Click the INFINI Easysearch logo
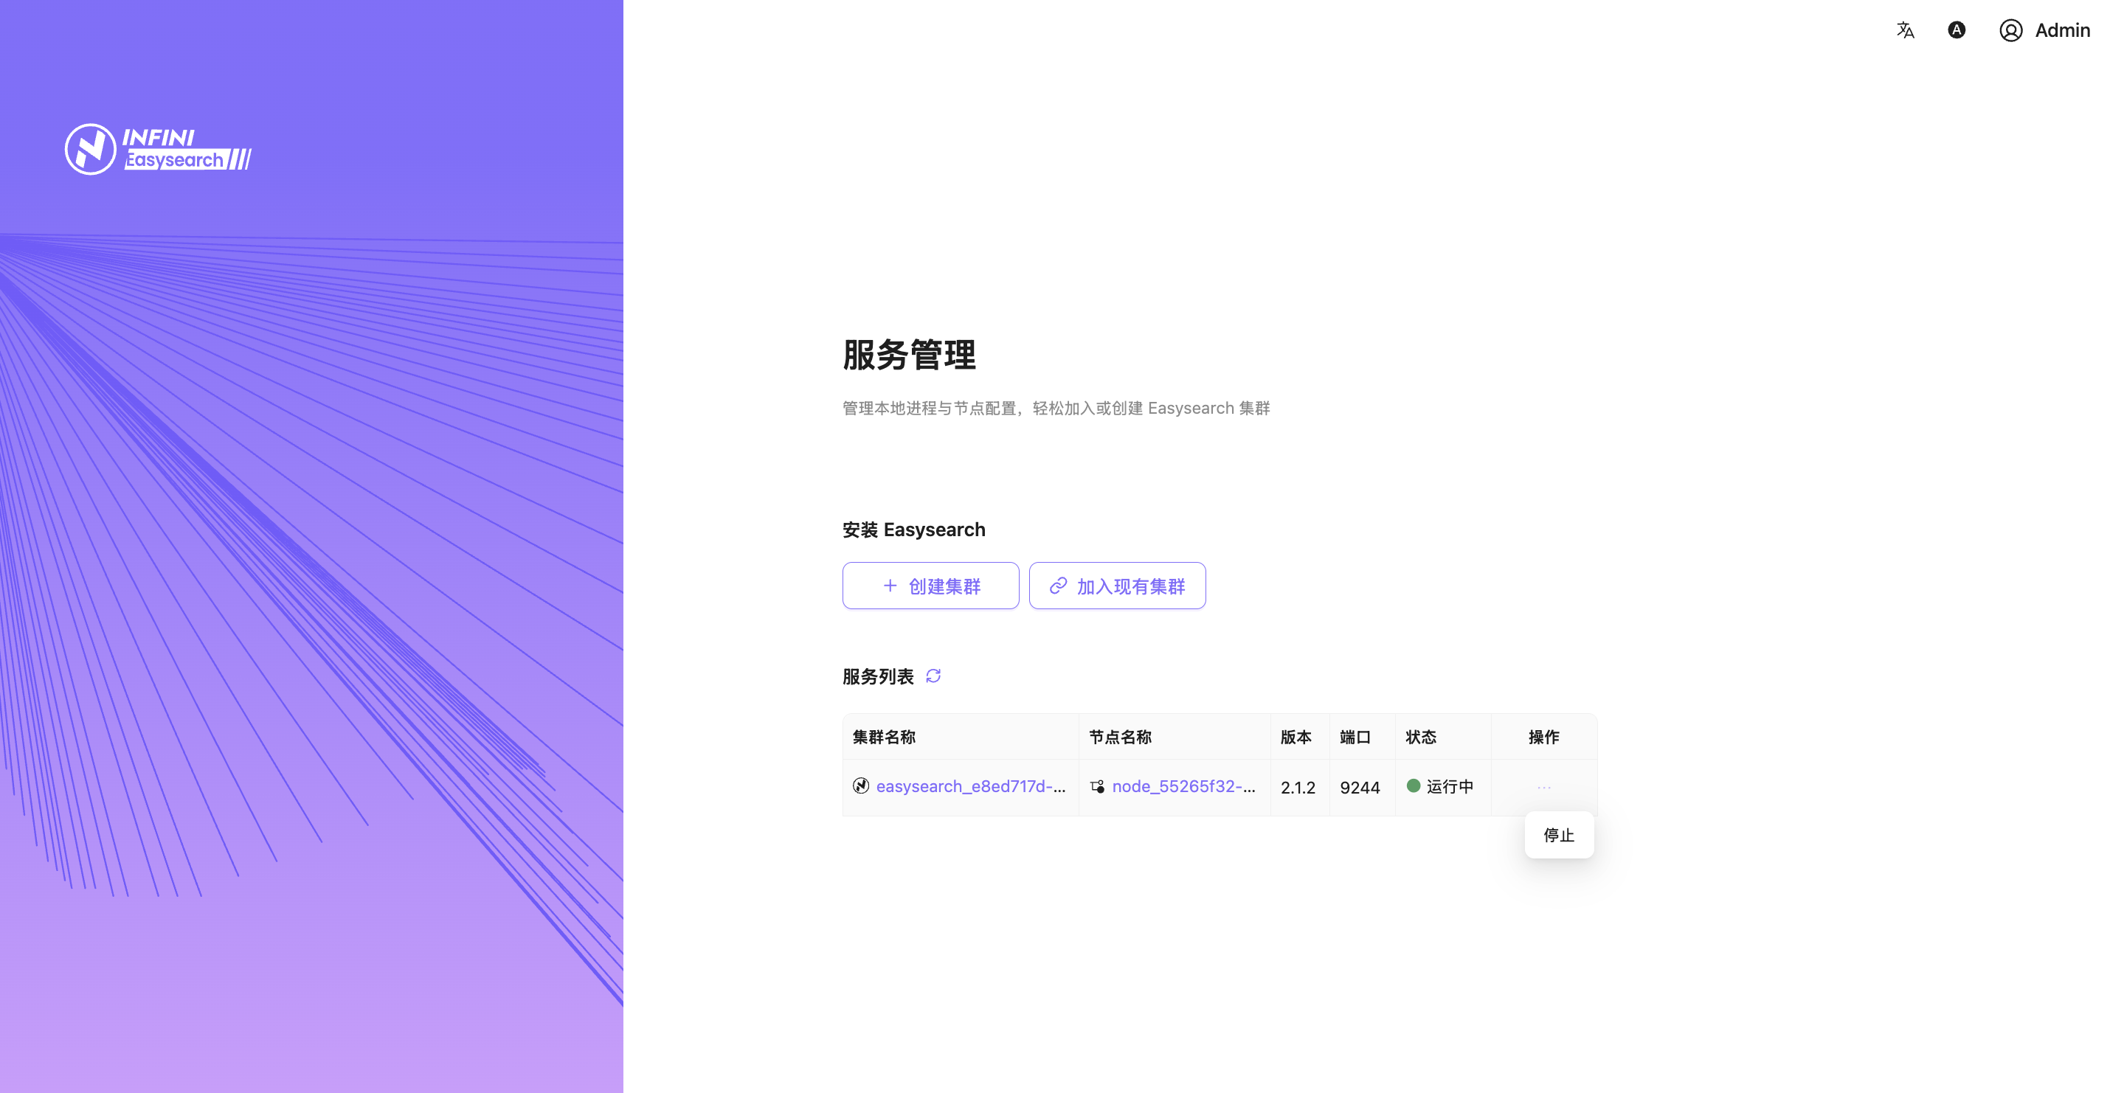Viewport: 2110px width, 1093px height. coord(158,149)
